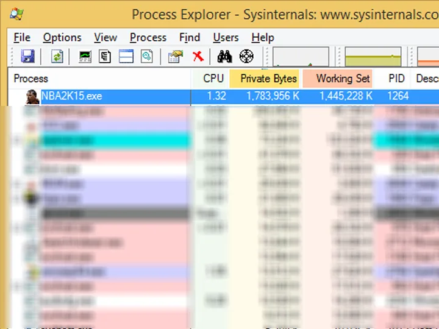Sort by the PID column header
The height and width of the screenshot is (329, 439).
(x=393, y=79)
